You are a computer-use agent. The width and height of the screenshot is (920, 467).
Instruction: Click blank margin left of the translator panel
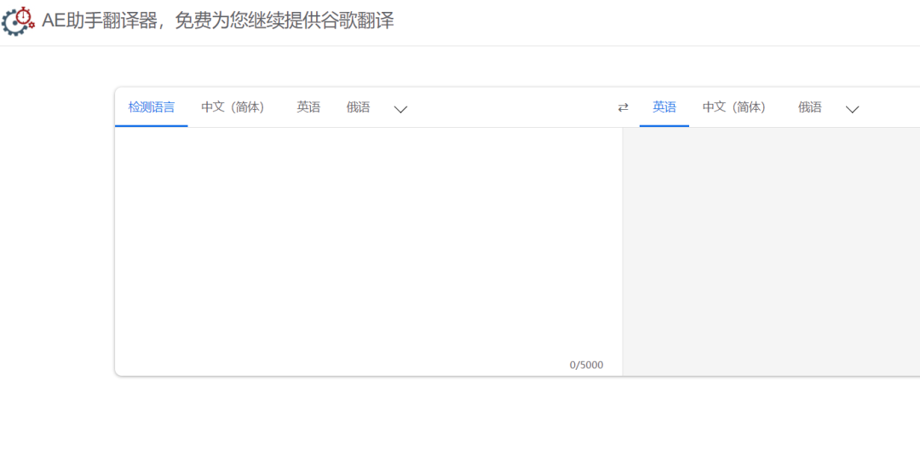point(56,239)
